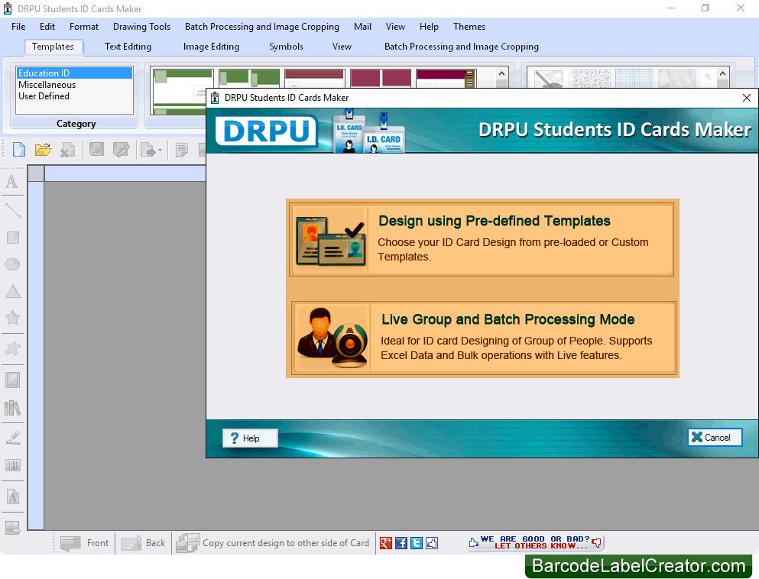
Task: Open the Drawing Tools menu
Action: pyautogui.click(x=142, y=27)
